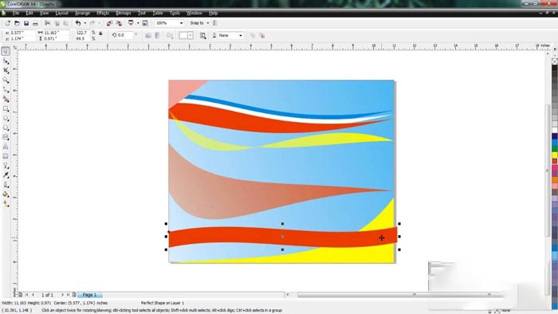Select the Text tool
Image resolution: width=558 pixels, height=314 pixels.
[6, 147]
